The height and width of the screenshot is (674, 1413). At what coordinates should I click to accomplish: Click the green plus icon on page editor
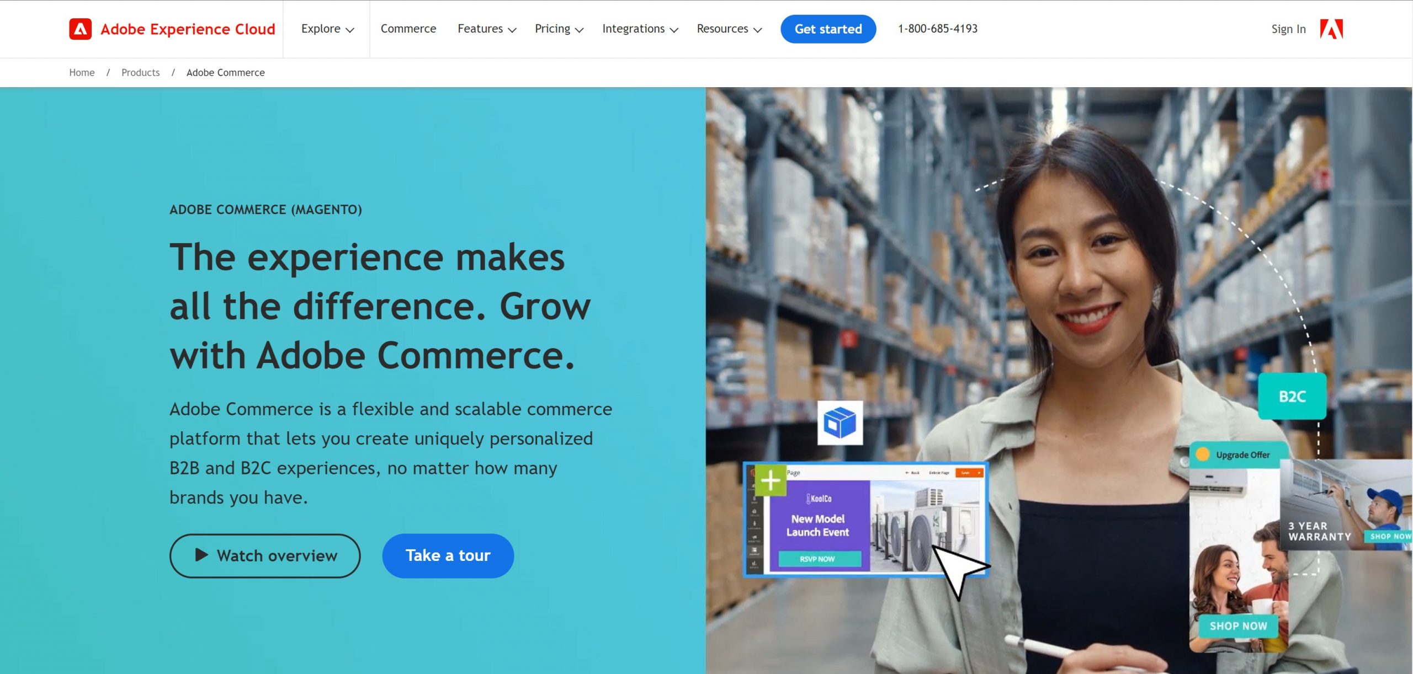771,480
